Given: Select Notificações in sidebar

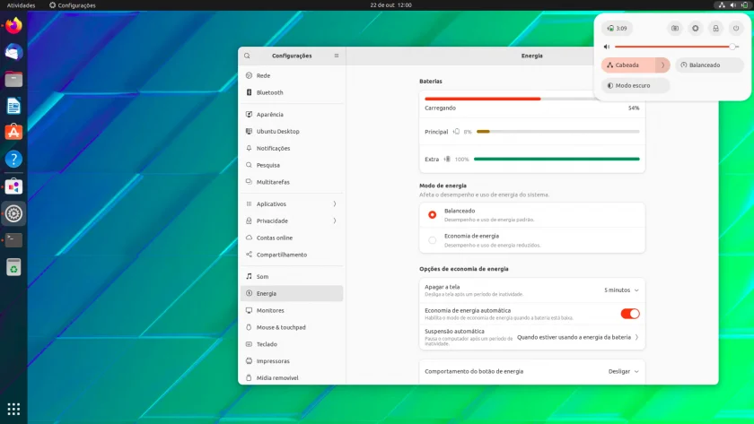Looking at the screenshot, I should (292, 149).
